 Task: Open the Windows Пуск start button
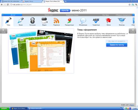tap(5, 109)
